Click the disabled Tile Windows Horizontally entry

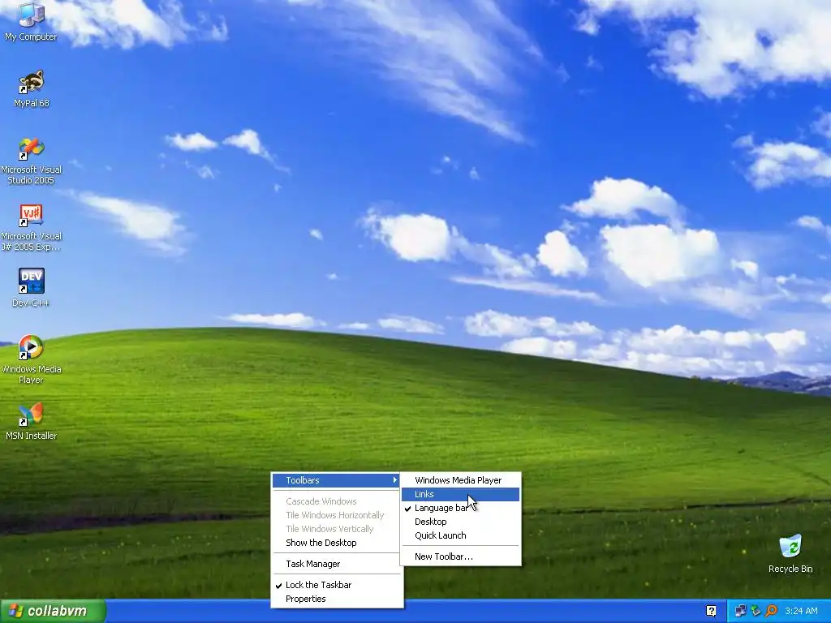tap(337, 515)
